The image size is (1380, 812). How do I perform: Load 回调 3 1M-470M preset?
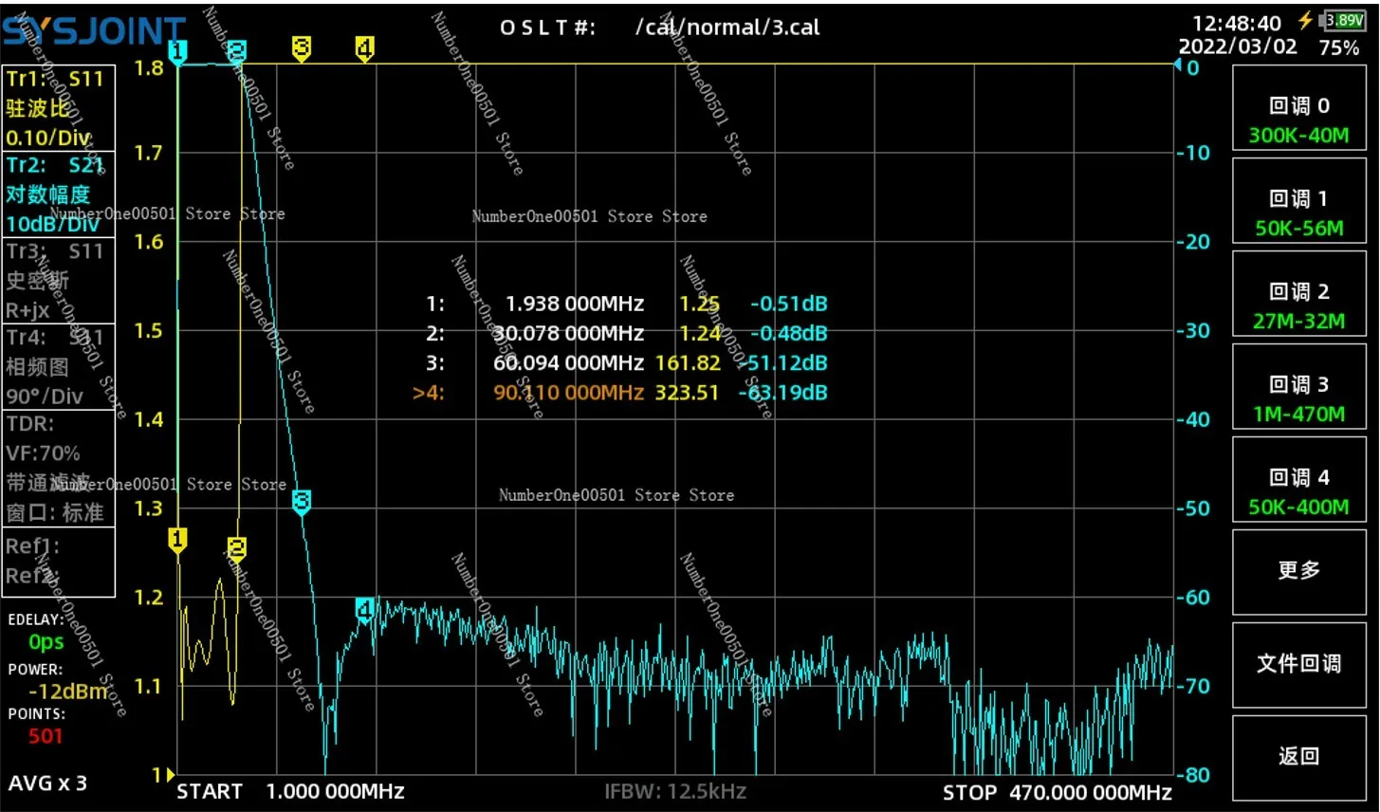click(1298, 386)
